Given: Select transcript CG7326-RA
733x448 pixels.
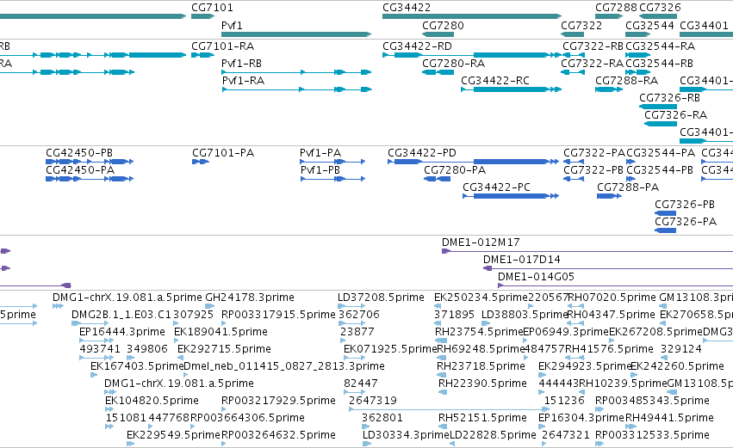Looking at the screenshot, I should click(x=675, y=115).
